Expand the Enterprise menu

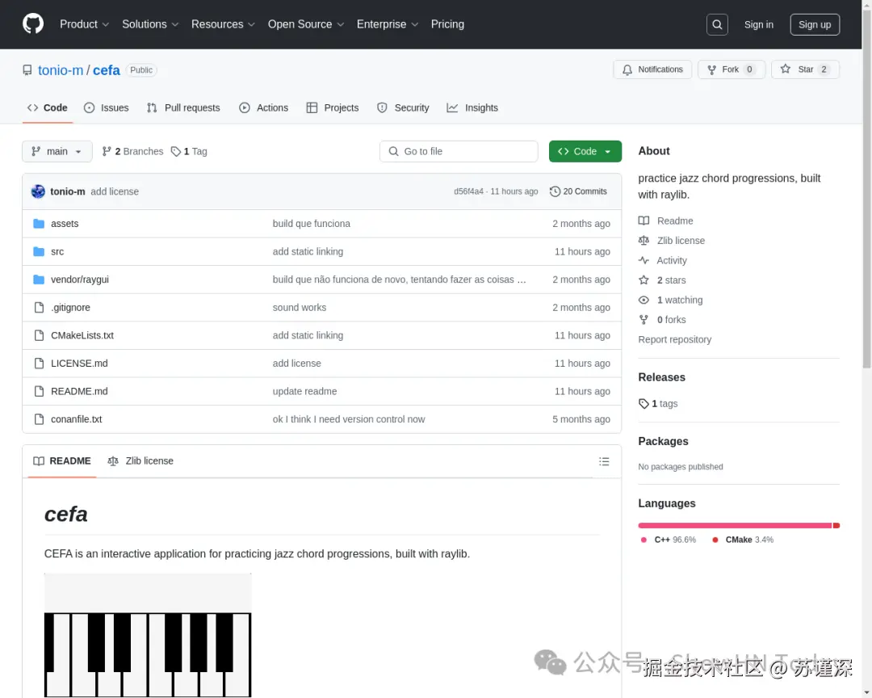(387, 24)
